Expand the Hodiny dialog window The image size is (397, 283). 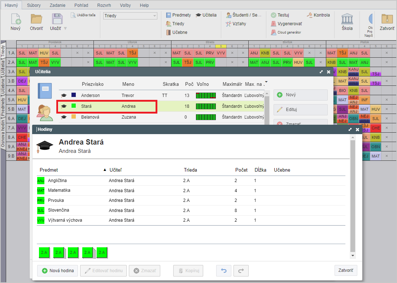[x=350, y=129]
